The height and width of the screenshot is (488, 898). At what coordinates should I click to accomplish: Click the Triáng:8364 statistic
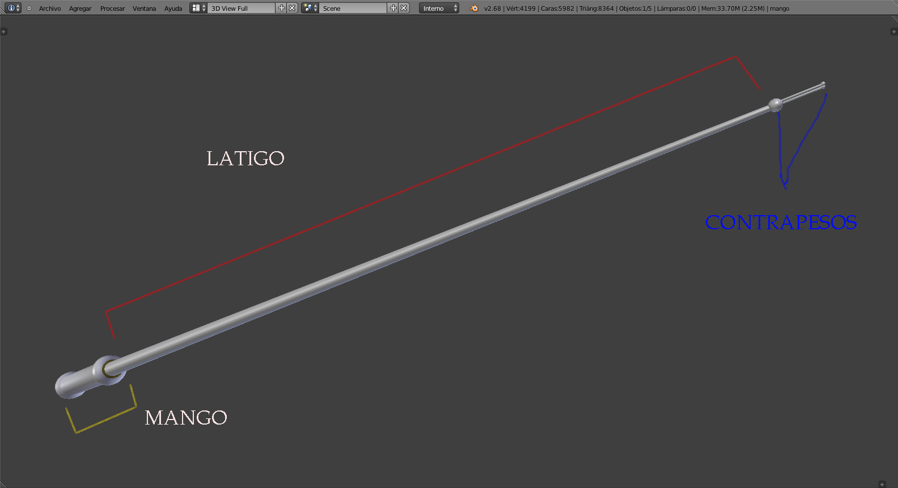(596, 8)
